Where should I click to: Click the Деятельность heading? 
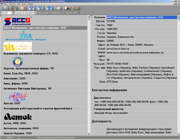[x=102, y=121]
